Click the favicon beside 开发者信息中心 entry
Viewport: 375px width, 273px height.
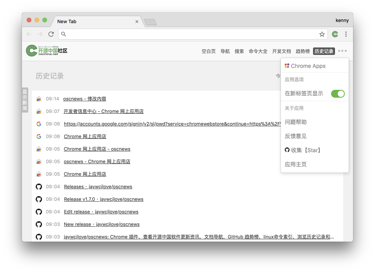pos(39,111)
